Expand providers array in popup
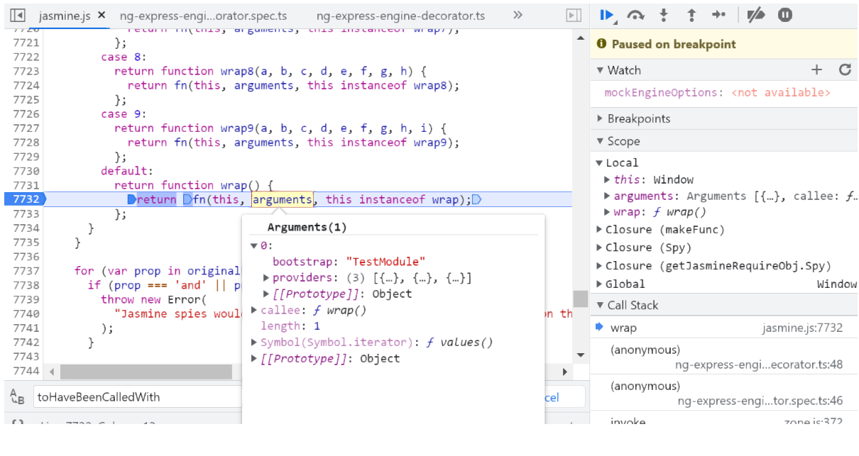 [x=267, y=278]
